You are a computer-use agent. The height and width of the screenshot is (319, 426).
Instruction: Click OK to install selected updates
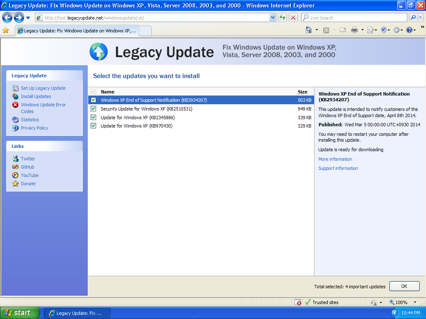(404, 286)
